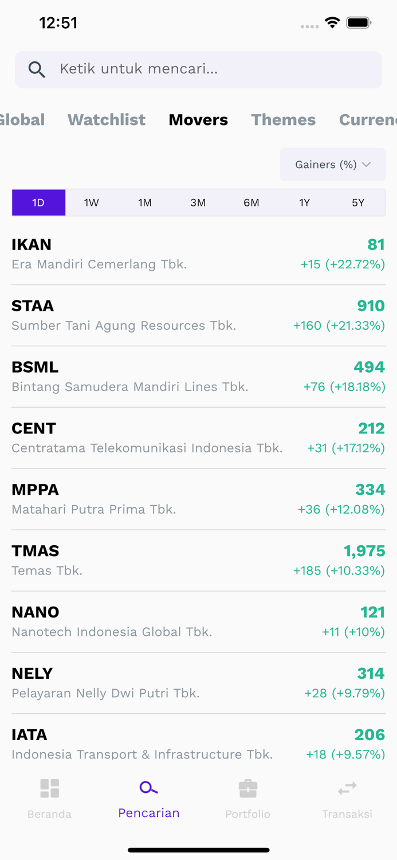
Task: Open the Watchlist tab
Action: [107, 120]
